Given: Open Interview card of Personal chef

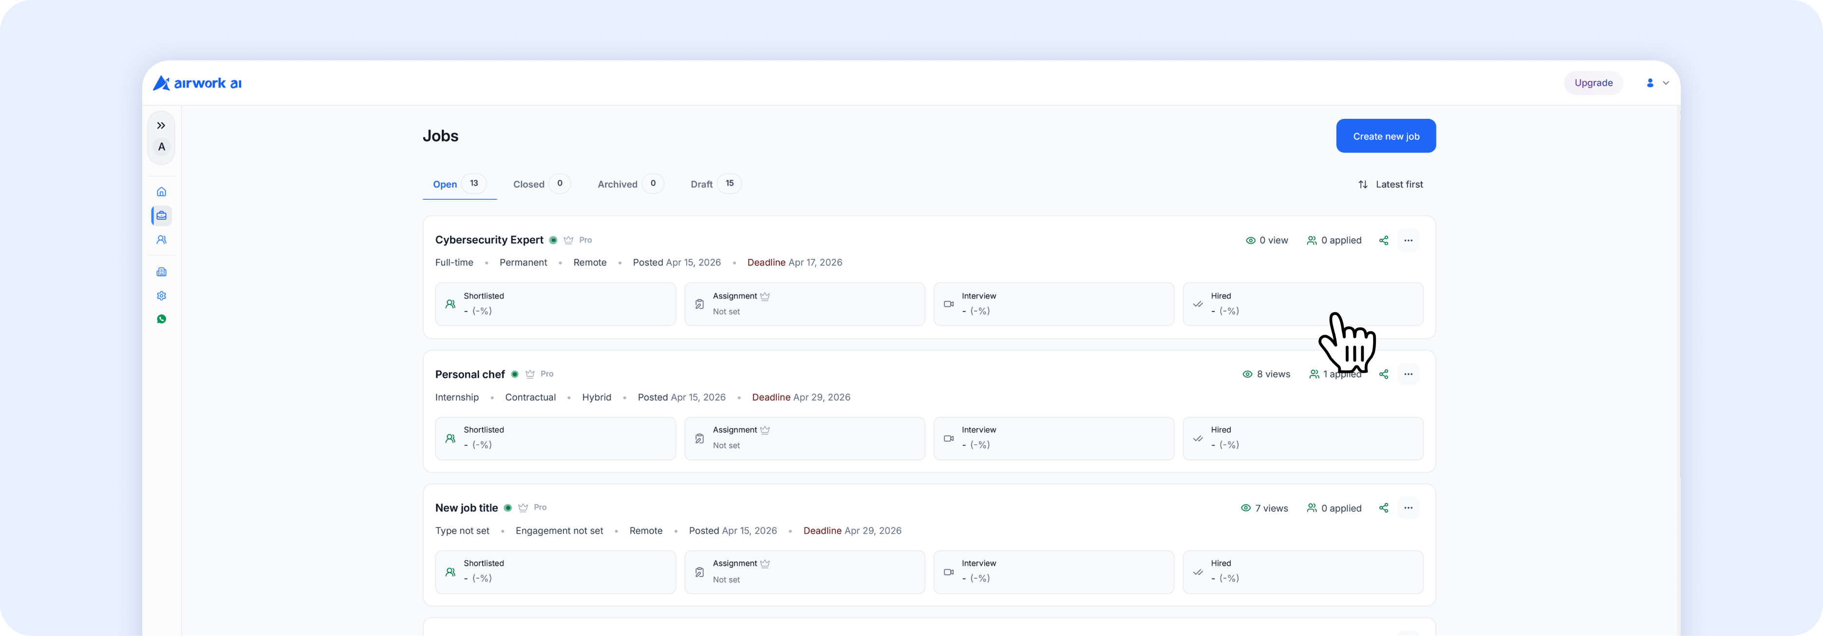Looking at the screenshot, I should pos(1054,438).
